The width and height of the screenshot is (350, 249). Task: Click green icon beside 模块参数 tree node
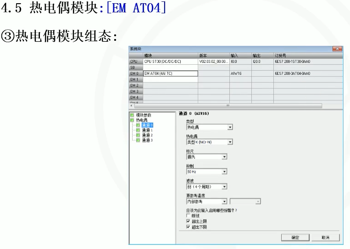coord(132,115)
